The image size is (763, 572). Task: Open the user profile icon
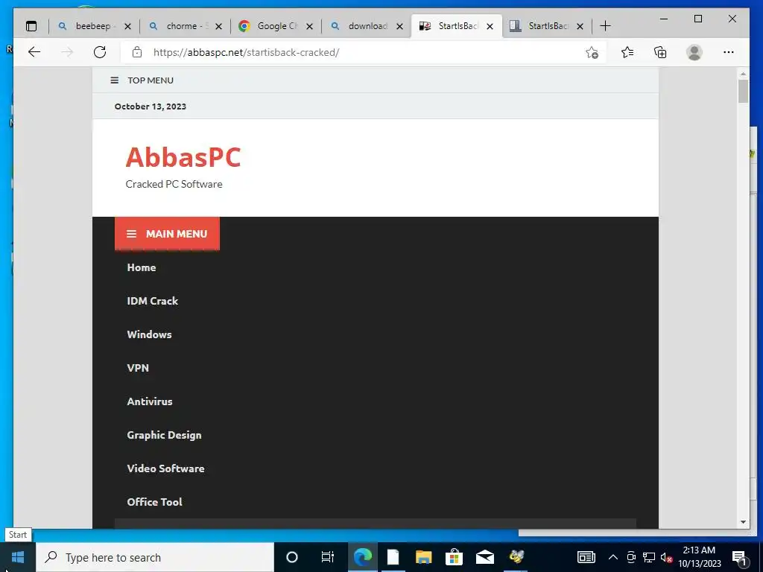click(x=694, y=52)
